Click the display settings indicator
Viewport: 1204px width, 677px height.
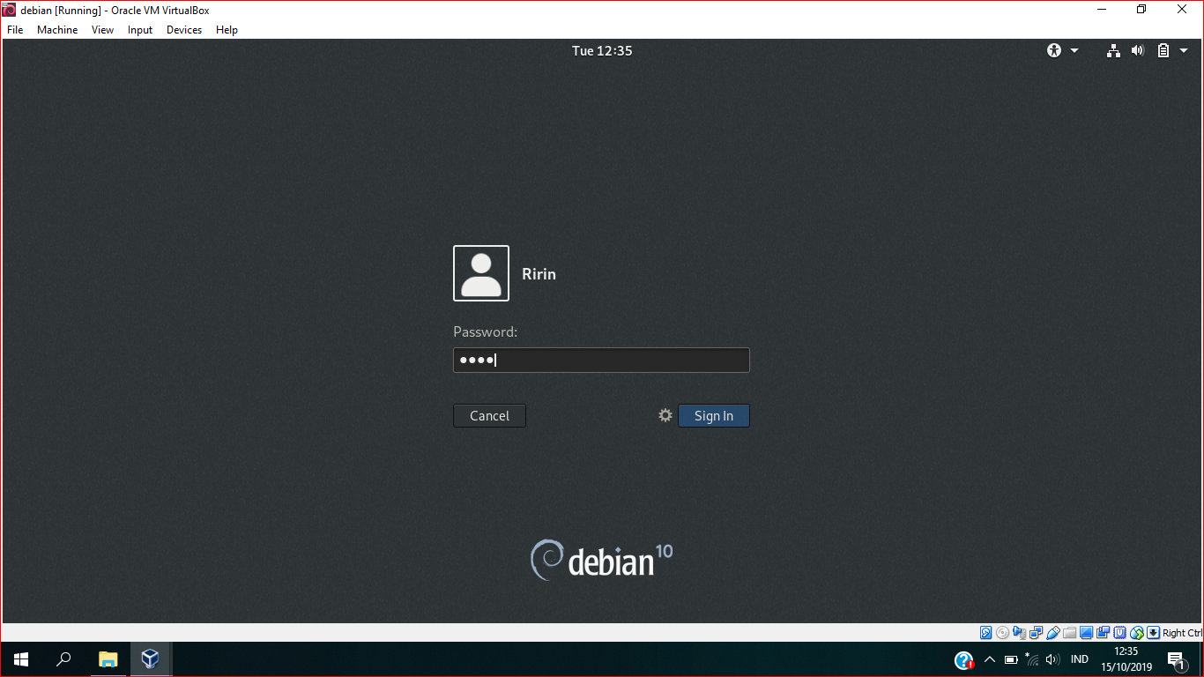pos(1086,632)
